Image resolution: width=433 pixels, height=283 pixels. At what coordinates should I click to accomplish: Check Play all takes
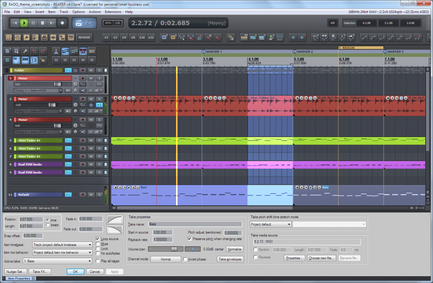[98, 261]
